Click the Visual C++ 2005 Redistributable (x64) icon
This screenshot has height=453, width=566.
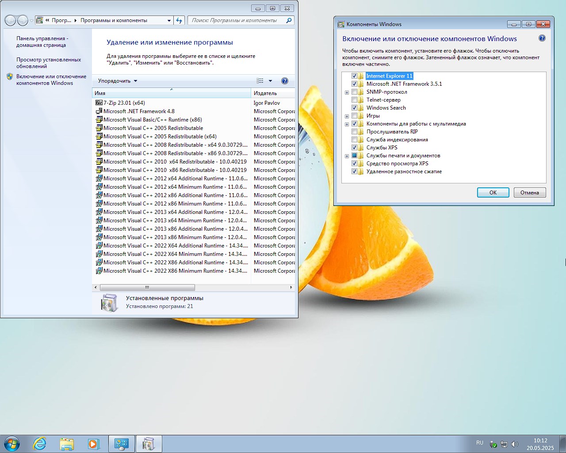[99, 136]
